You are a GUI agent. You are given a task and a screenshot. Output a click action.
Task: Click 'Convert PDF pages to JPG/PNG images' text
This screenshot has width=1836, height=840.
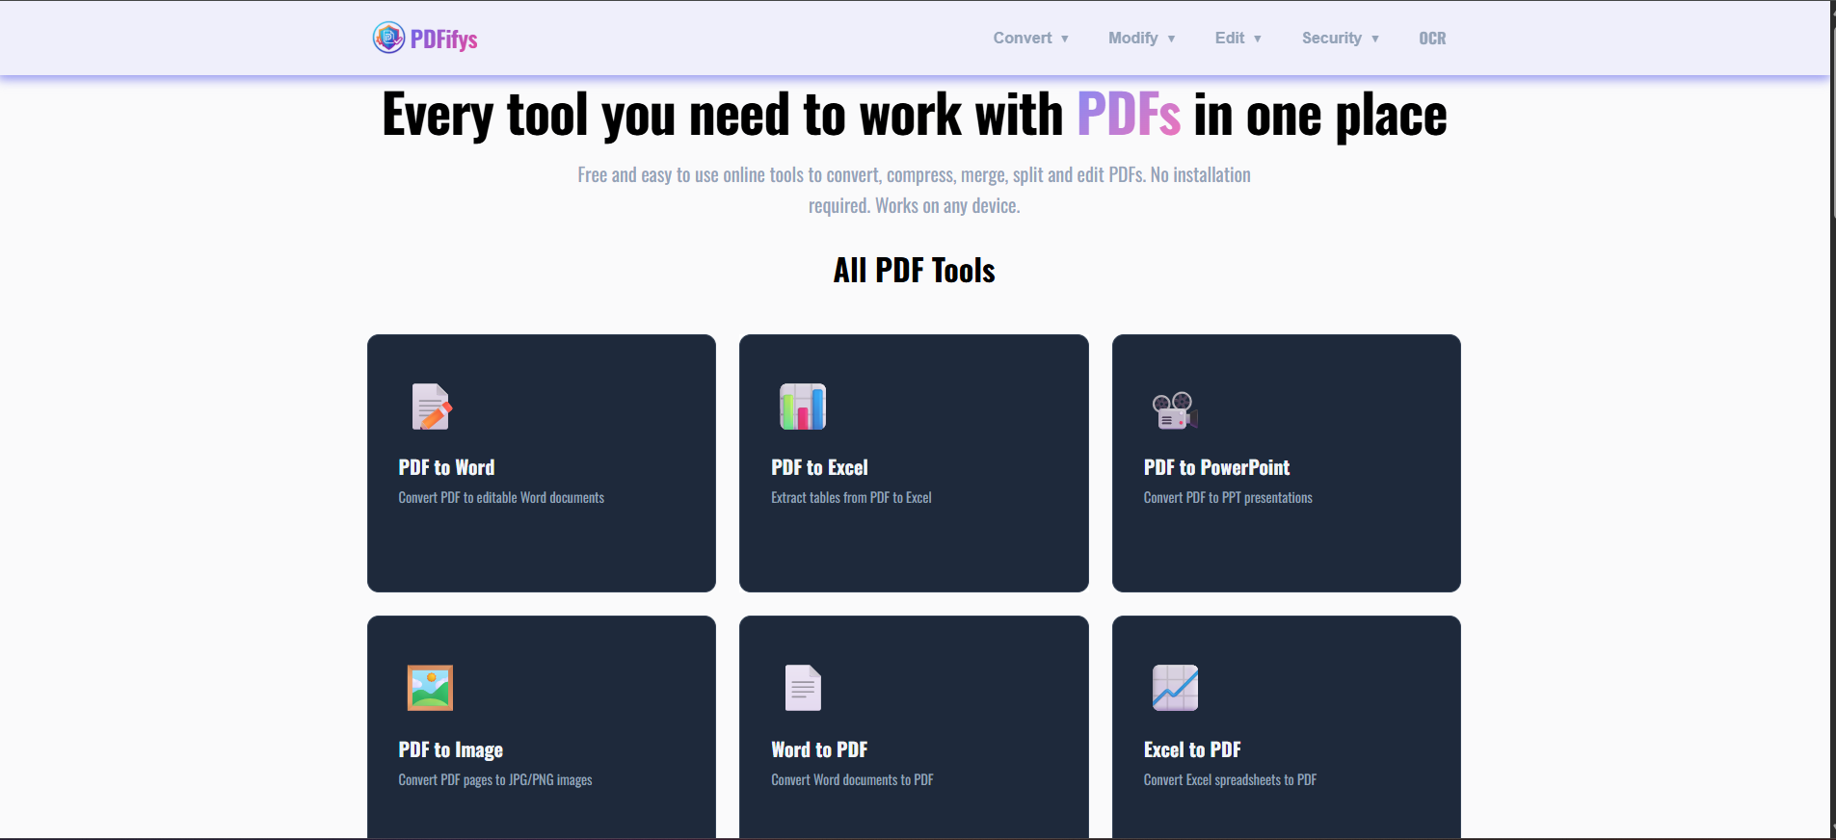(495, 780)
